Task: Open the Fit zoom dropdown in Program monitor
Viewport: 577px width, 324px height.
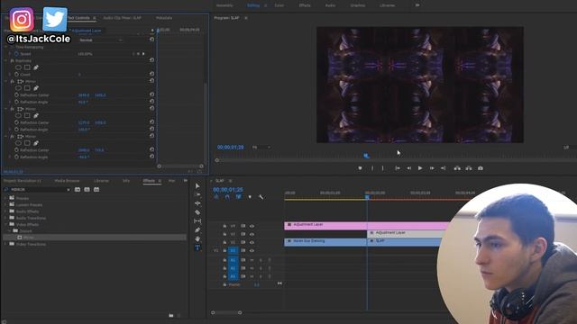Action: pyautogui.click(x=261, y=148)
